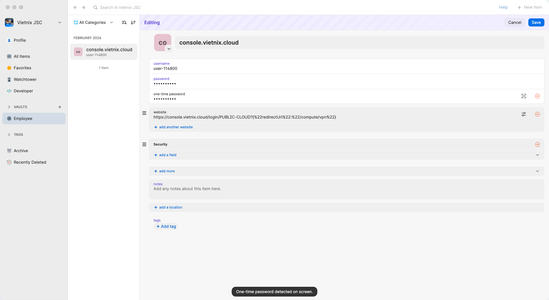549x300 pixels.
Task: Change the item list sort order
Action: coord(133,22)
